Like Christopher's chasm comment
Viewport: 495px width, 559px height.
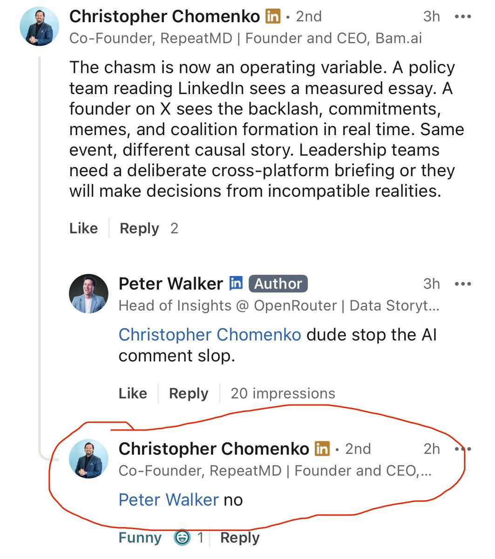tap(83, 228)
